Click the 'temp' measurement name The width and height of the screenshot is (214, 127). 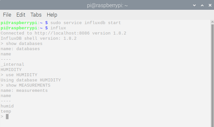tap(6, 111)
